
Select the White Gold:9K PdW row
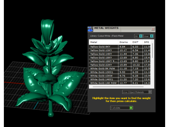tap(120, 68)
